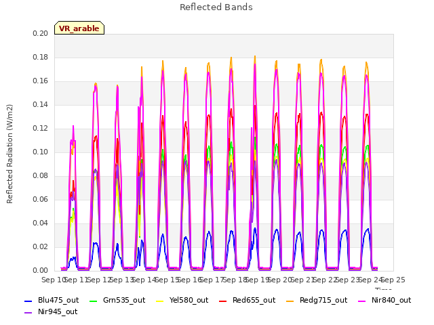Screen dimensions: 434x325
Task: Click the magenta Nir840_out legend color marker
Action: [361, 301]
